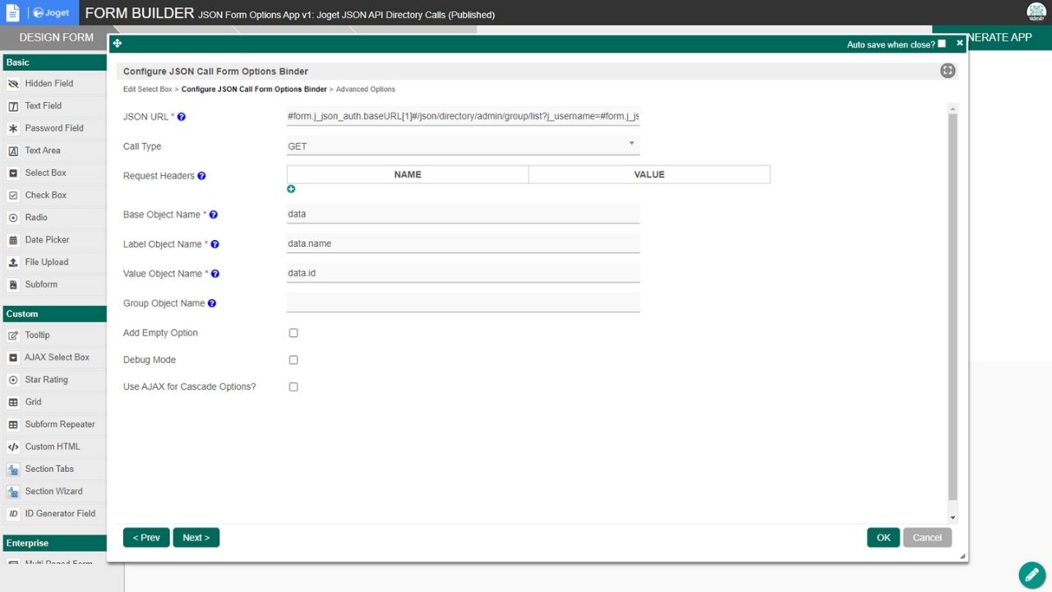Click the help icon beside Group Object Name

(212, 303)
